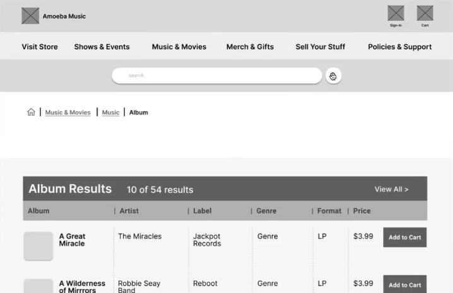Follow the Music & Movies breadcrumb link
This screenshot has width=453, height=293.
tap(68, 113)
